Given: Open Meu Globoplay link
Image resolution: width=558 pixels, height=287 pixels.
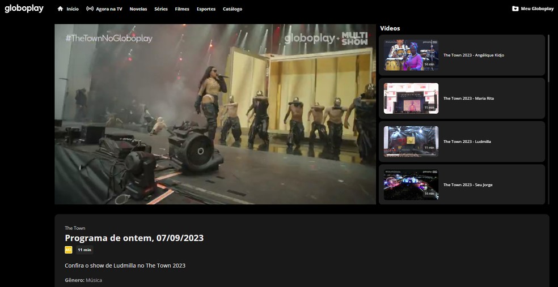Looking at the screenshot, I should [x=537, y=9].
